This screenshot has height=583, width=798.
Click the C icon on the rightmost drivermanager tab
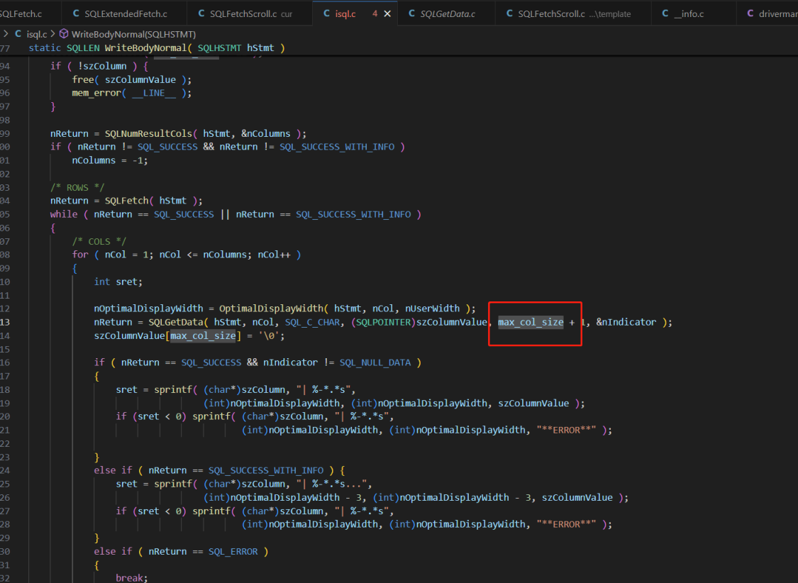[750, 12]
